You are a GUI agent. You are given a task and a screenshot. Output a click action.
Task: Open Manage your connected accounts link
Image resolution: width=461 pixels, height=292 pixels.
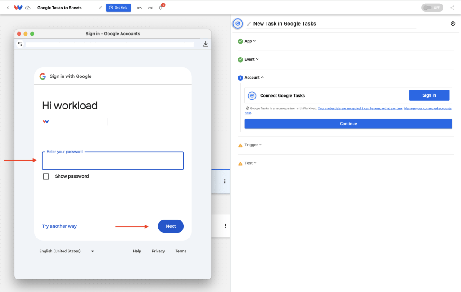coord(428,108)
